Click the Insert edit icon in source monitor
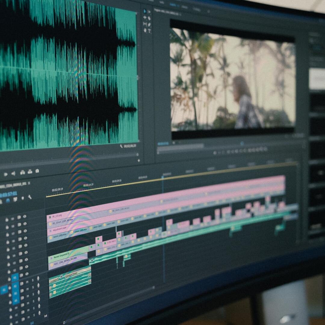Image resolution: width=325 pixels, height=325 pixels. click(x=23, y=172)
